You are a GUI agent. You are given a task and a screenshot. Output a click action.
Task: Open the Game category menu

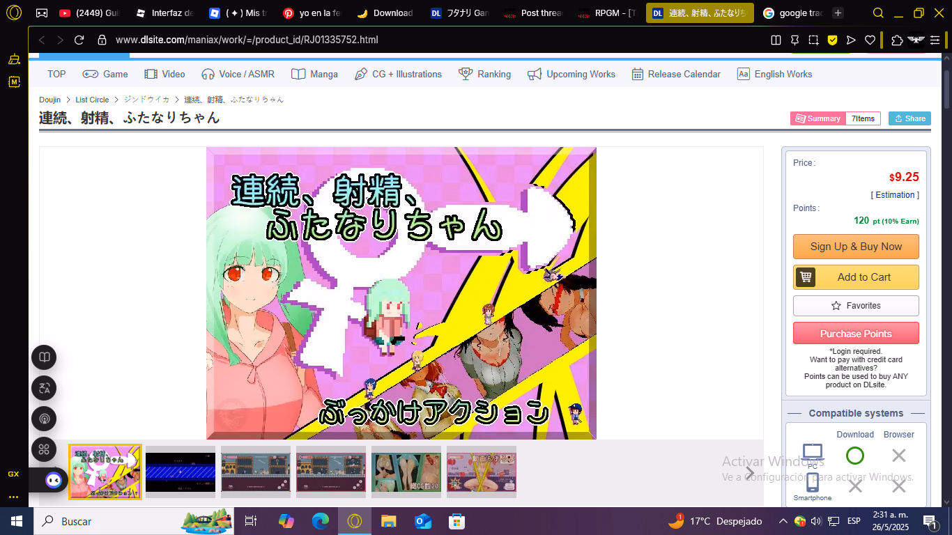click(105, 74)
